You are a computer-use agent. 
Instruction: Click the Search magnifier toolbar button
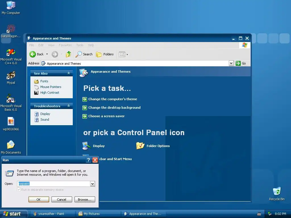pyautogui.click(x=84, y=54)
